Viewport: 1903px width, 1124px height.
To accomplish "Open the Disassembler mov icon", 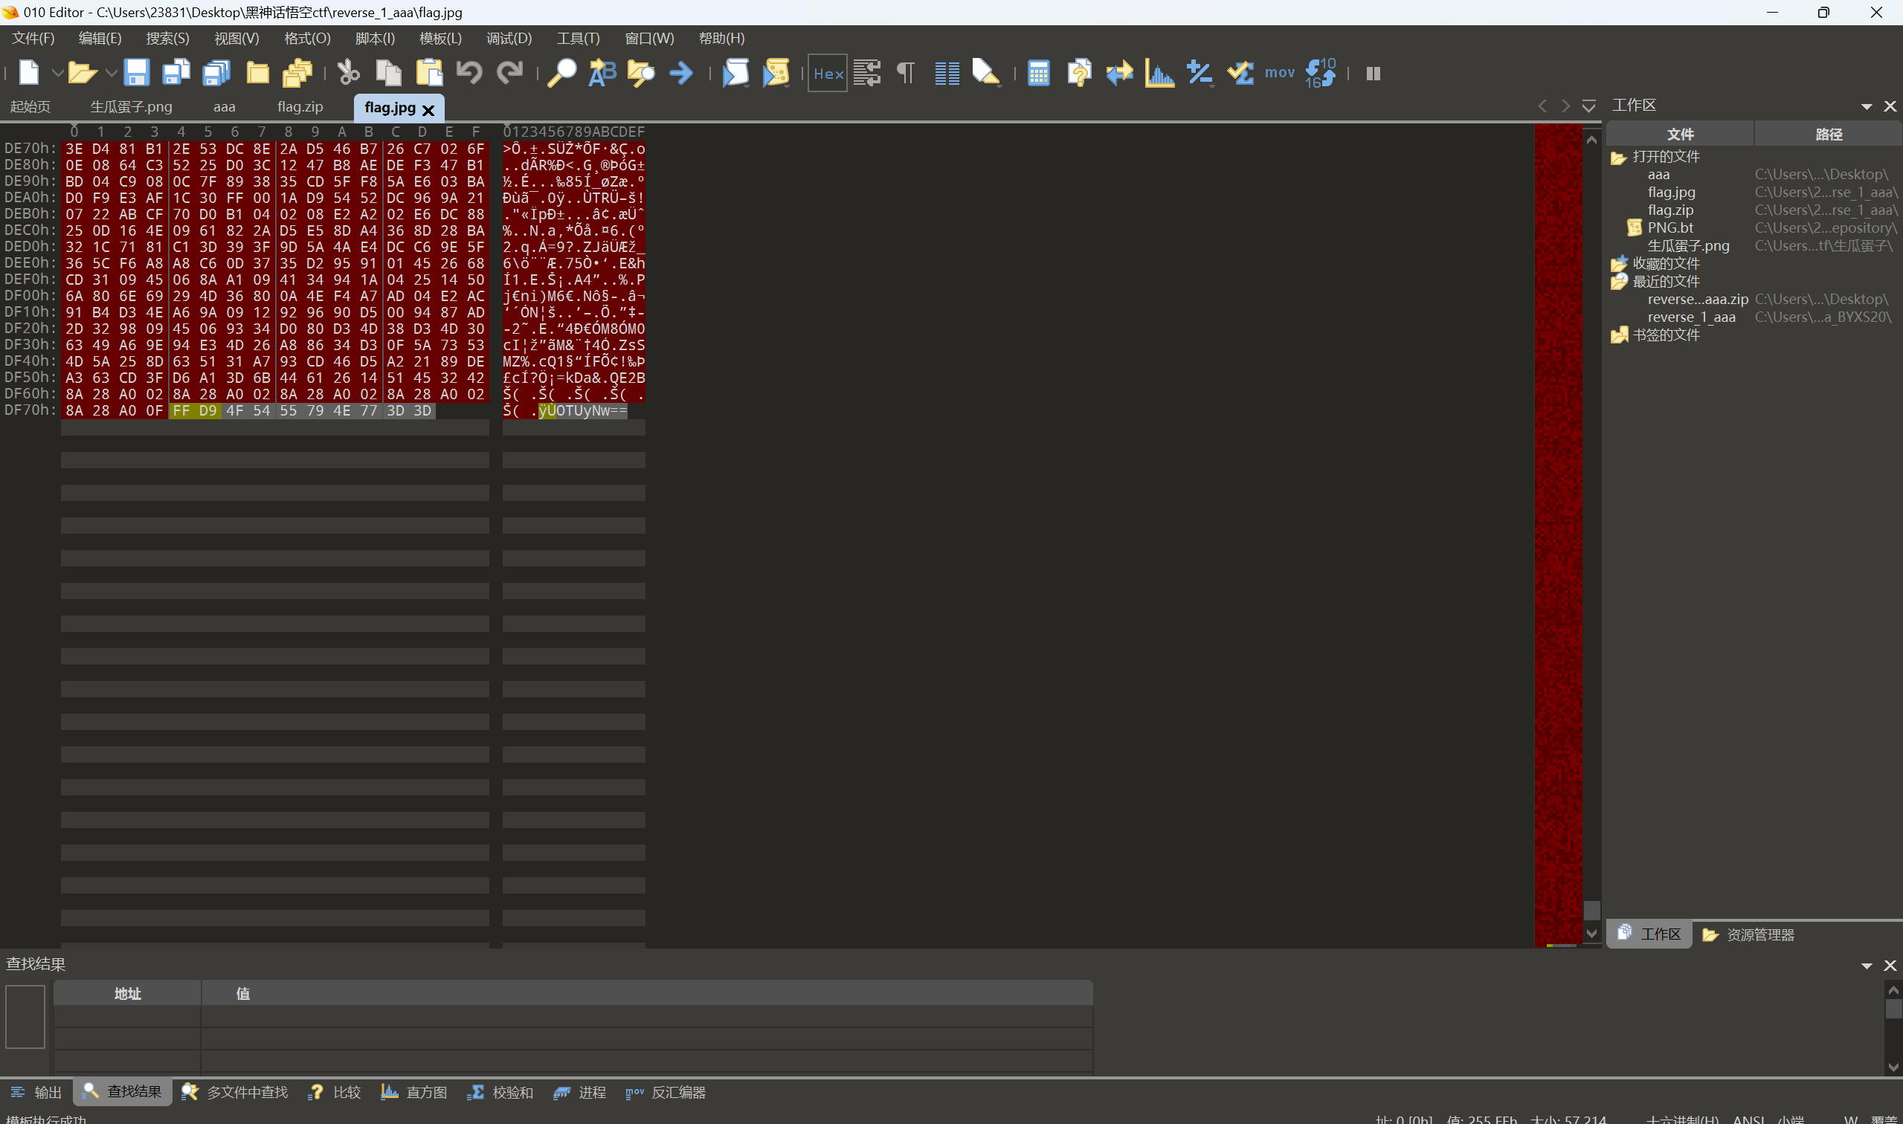I will click(1280, 73).
